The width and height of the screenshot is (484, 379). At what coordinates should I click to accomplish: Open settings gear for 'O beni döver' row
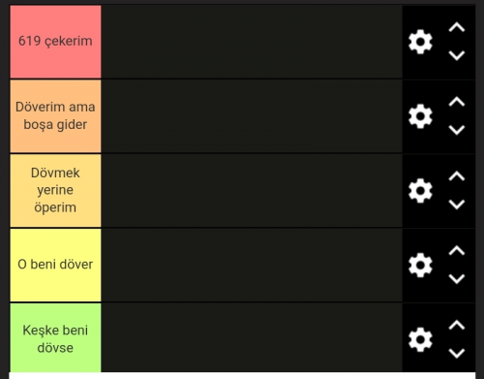tap(420, 265)
